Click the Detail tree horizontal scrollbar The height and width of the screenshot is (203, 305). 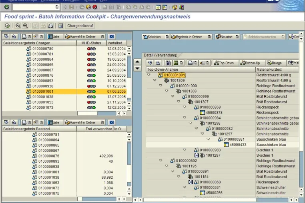[216, 200]
